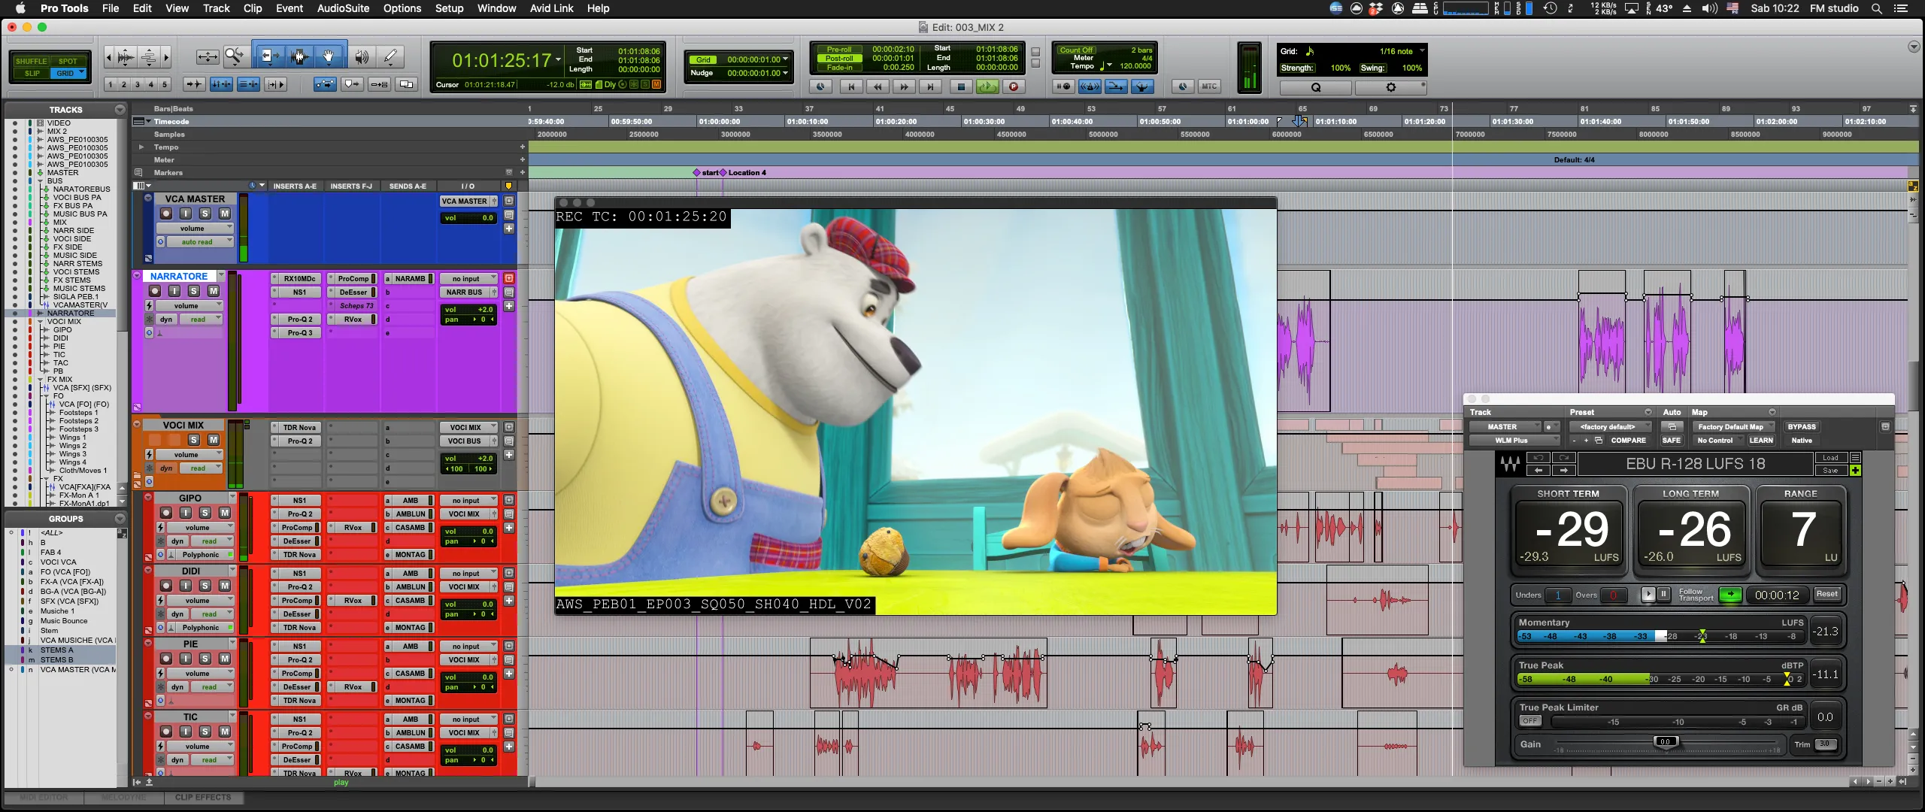Click the WLM Load button
Screen dimensions: 1925x812
pos(1830,458)
